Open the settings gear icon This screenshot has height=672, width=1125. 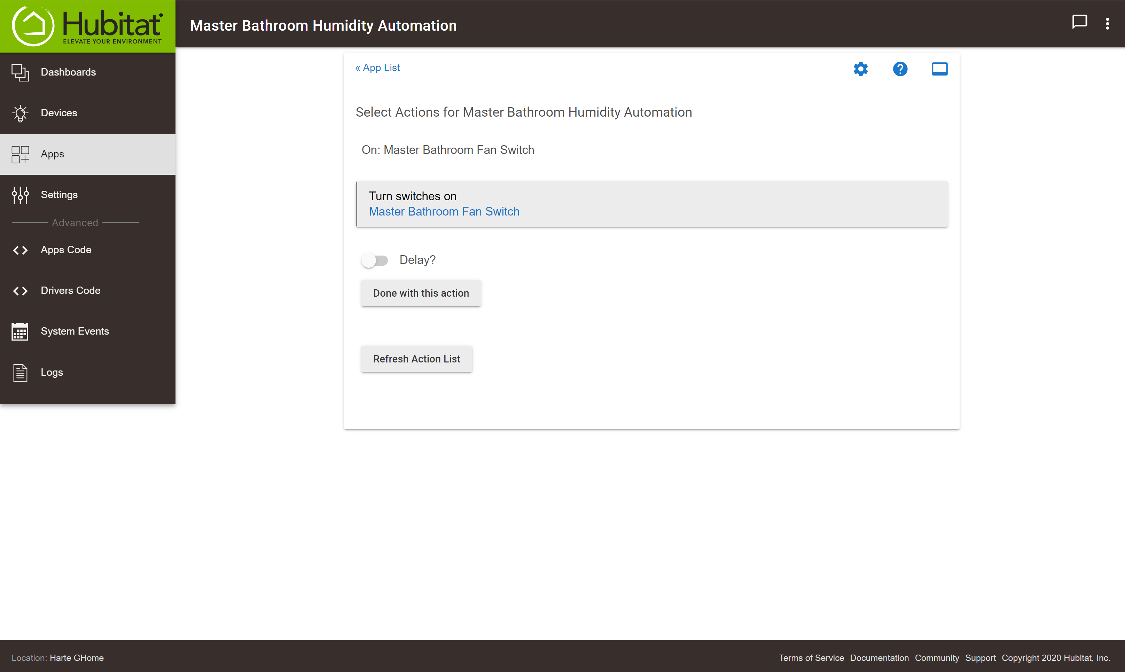[x=860, y=69]
